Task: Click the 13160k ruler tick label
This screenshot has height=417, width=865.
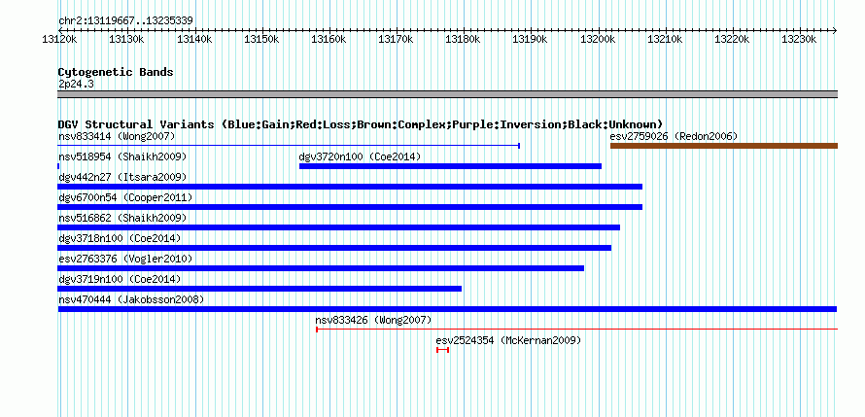Action: click(x=329, y=39)
